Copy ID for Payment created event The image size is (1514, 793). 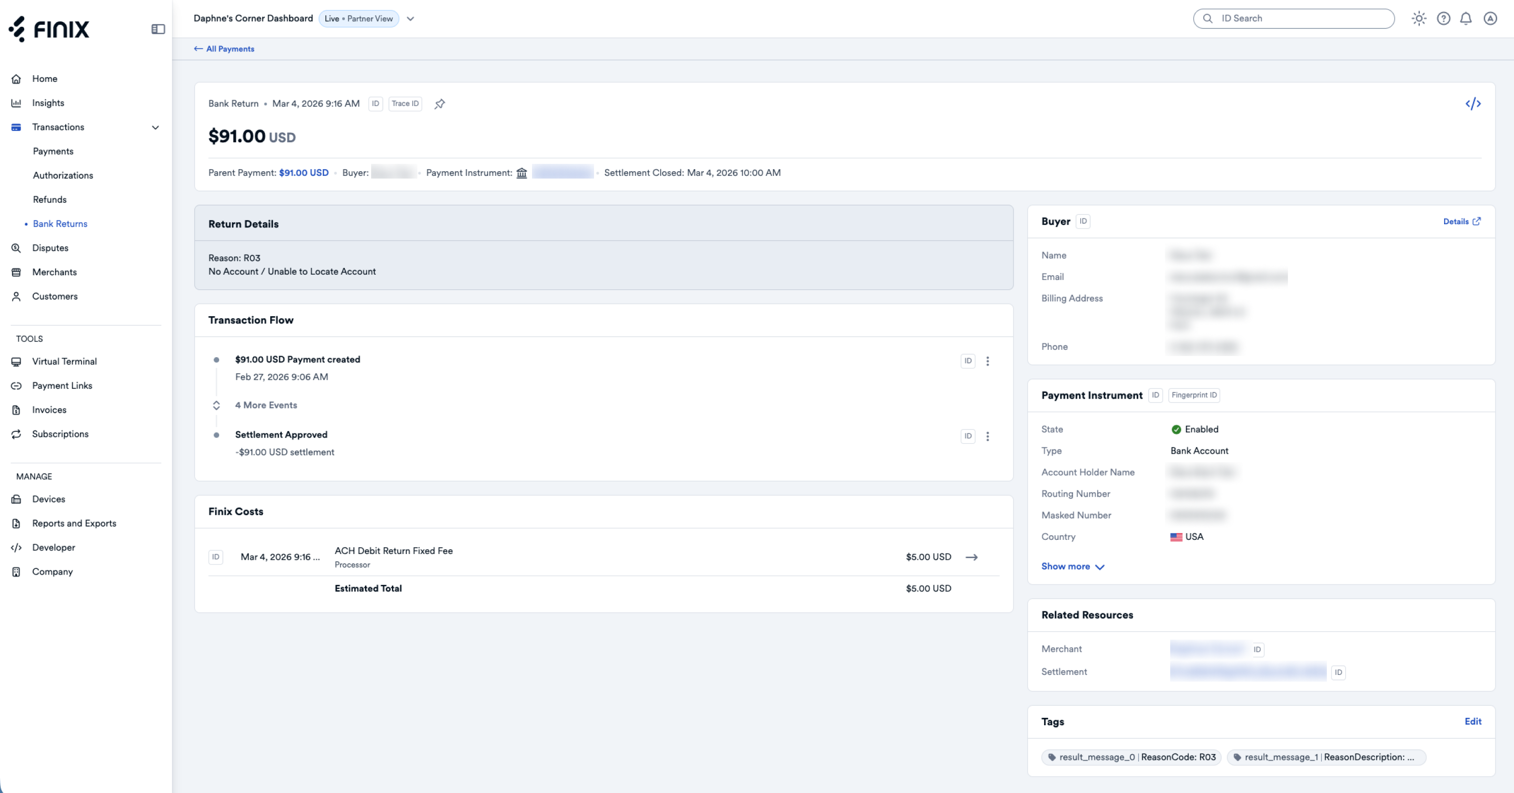(968, 361)
